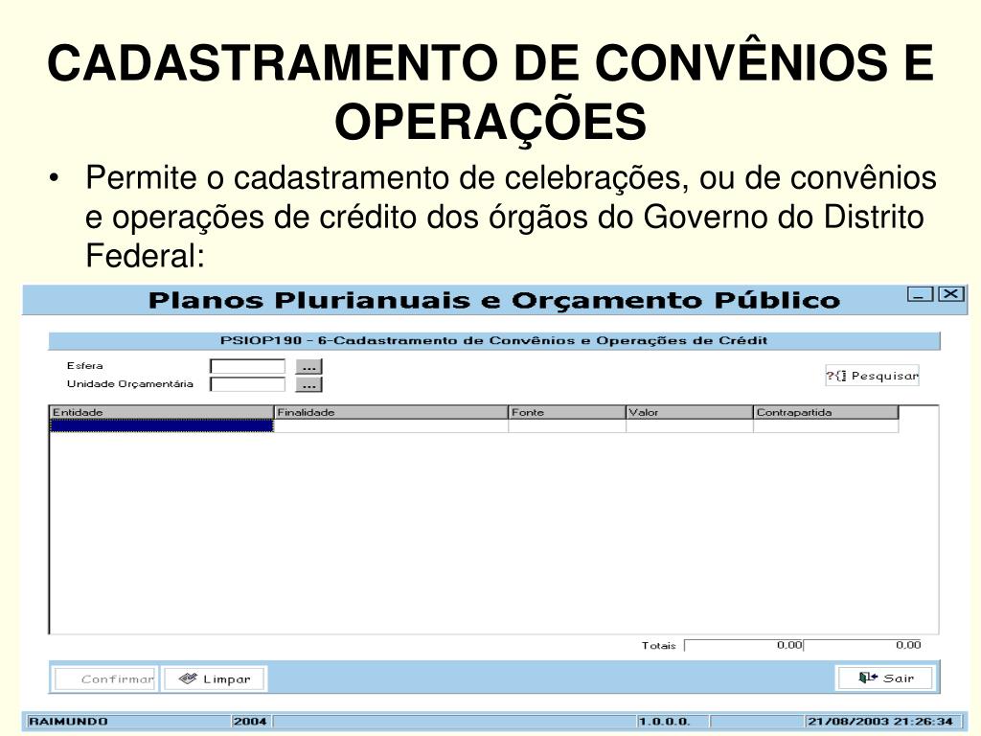Select the first row Valor cell
The height and width of the screenshot is (736, 981).
tap(690, 425)
